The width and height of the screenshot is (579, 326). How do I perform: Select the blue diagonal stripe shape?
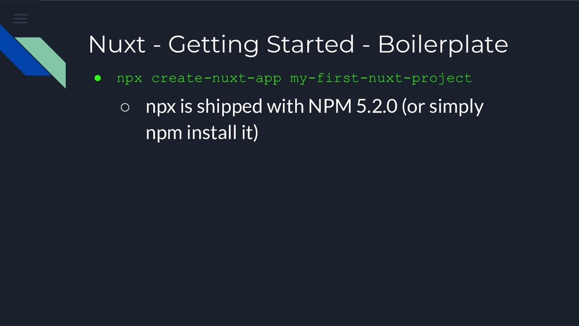(x=22, y=50)
